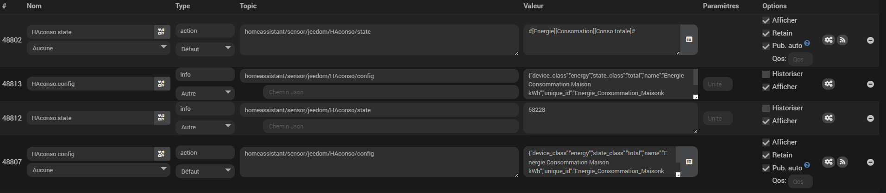886x193 pixels.
Task: Open command selector beside Conso totale value
Action: point(689,40)
